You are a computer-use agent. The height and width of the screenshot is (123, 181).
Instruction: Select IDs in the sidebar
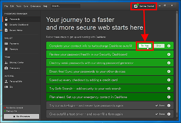click(21, 87)
